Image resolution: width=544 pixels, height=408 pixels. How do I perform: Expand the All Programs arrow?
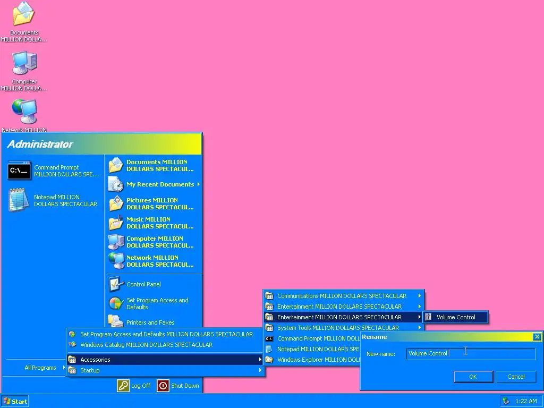tap(64, 367)
